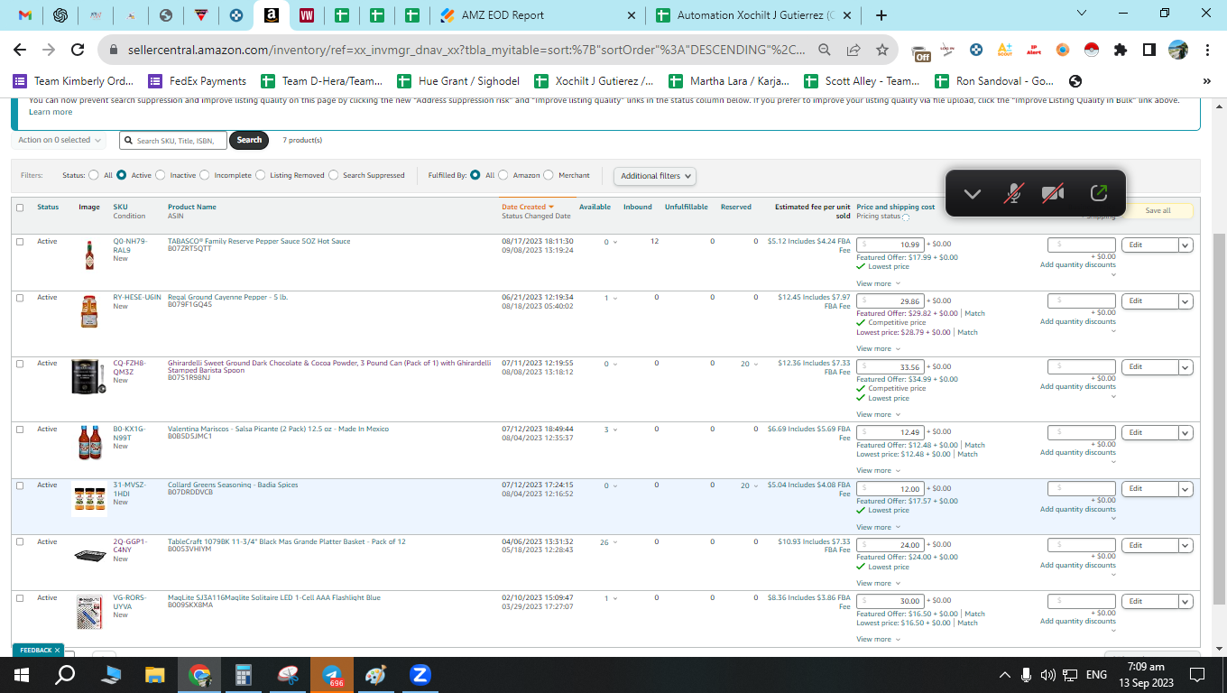
Task: Select the Incomplete status filter
Action: click(x=205, y=175)
